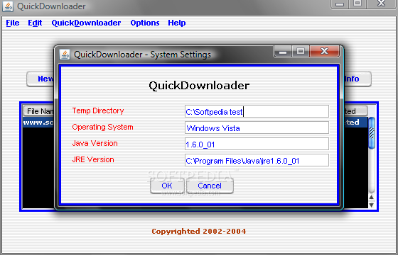
Task: Click the Copyrighted 2002-2004 text
Action: coord(199,231)
